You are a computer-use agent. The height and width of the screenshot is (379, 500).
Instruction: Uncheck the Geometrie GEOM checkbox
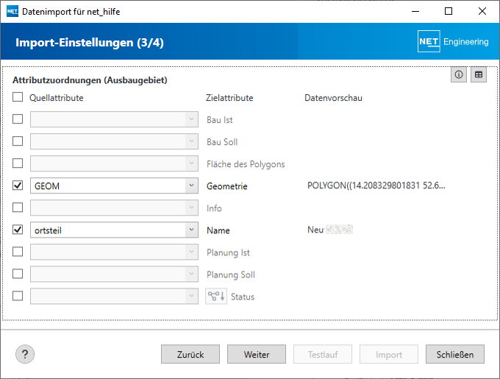pos(18,185)
